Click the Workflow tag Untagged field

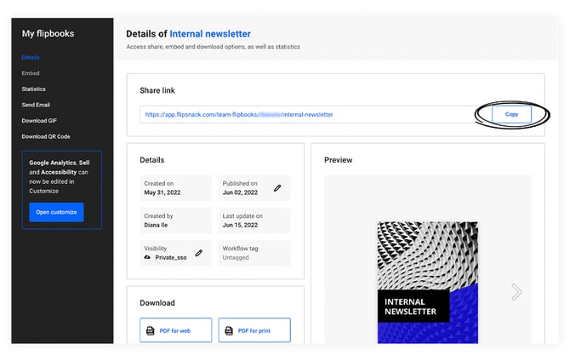coord(254,253)
